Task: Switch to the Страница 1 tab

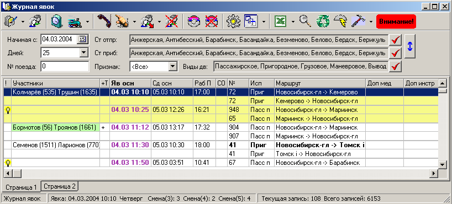Action: pos(22,187)
